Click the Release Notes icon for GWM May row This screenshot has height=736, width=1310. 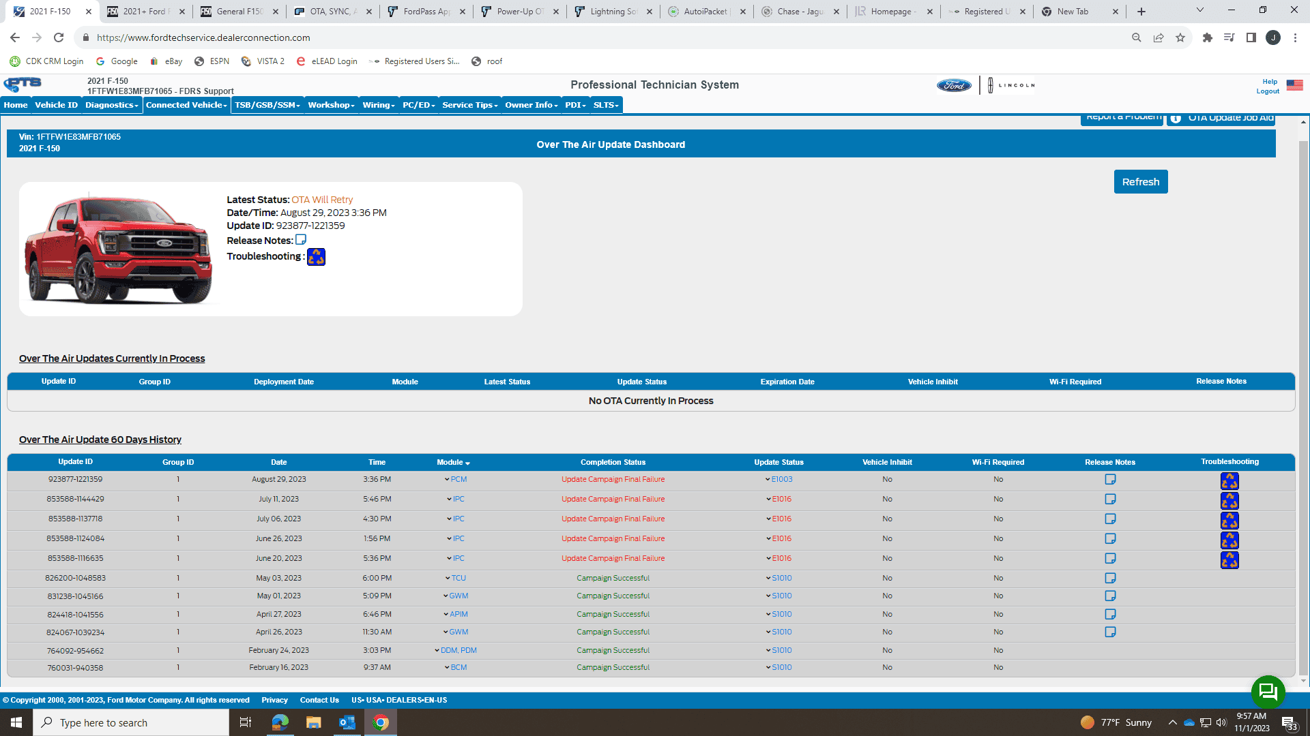1109,596
